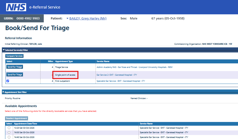Viewport: 238px width, 139px height.
Task: Click the Appointment Type column header
Action: (64, 61)
